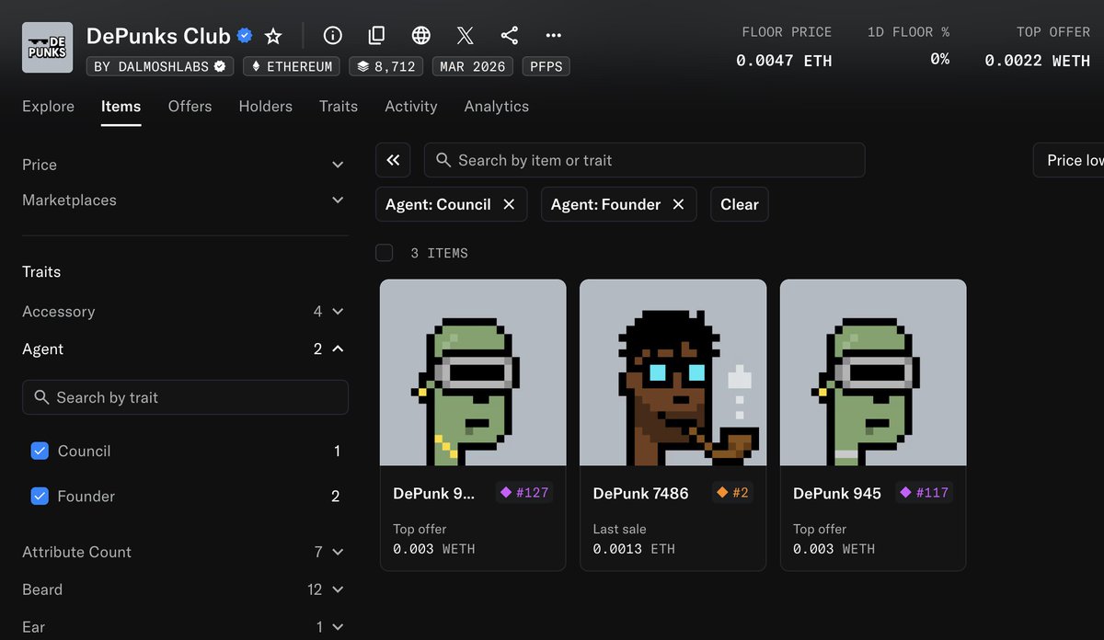Viewport: 1104px width, 640px height.
Task: Click the magnifier icon in the trait search box
Action: point(41,397)
